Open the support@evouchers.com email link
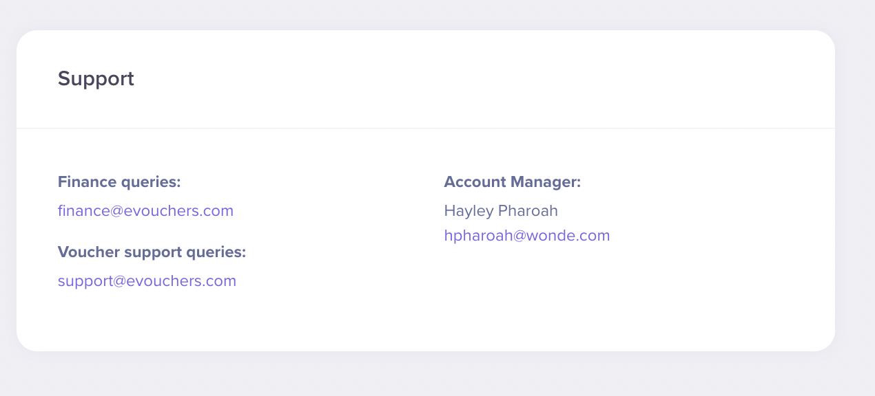The image size is (875, 396). (147, 280)
